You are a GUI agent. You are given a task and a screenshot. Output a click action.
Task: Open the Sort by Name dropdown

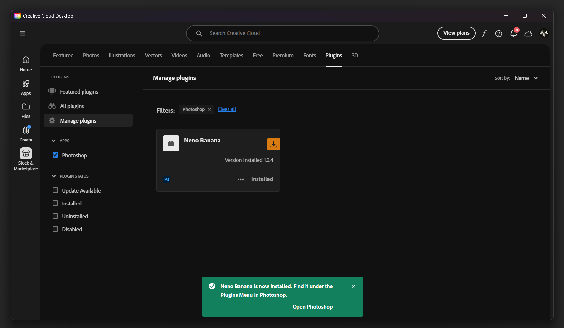pyautogui.click(x=526, y=78)
